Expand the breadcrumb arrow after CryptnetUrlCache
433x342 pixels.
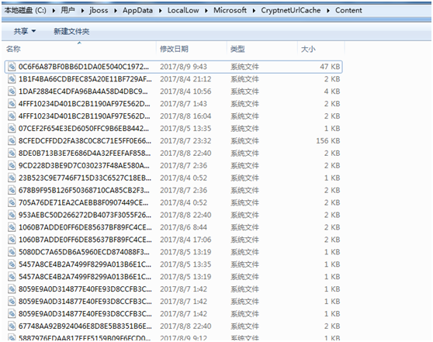coord(328,11)
